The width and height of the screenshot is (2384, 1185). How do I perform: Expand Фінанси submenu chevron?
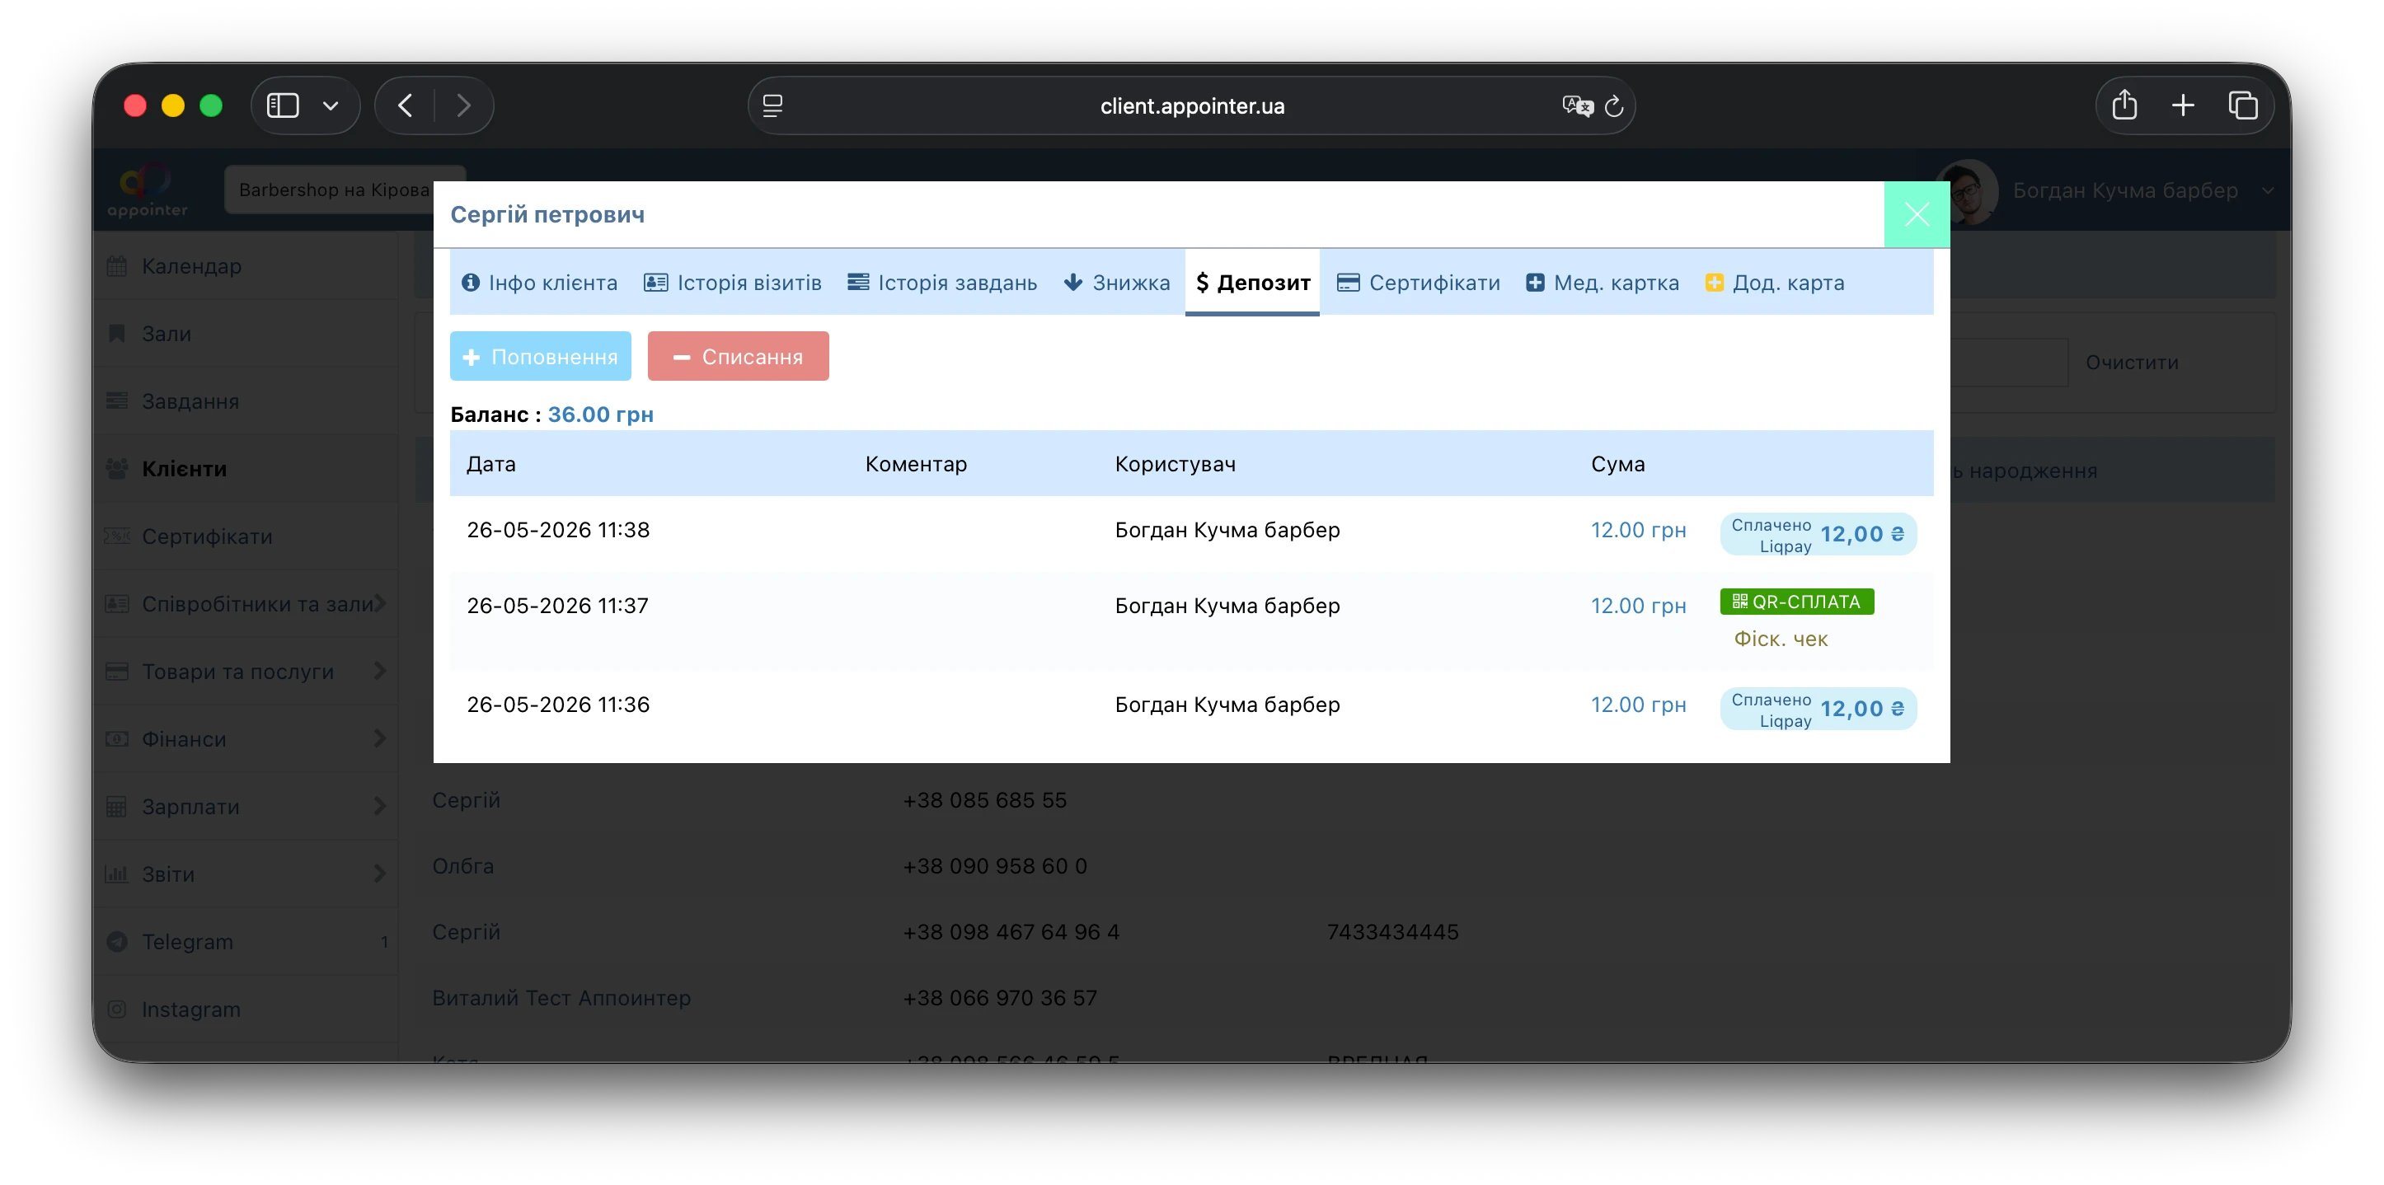pos(379,738)
